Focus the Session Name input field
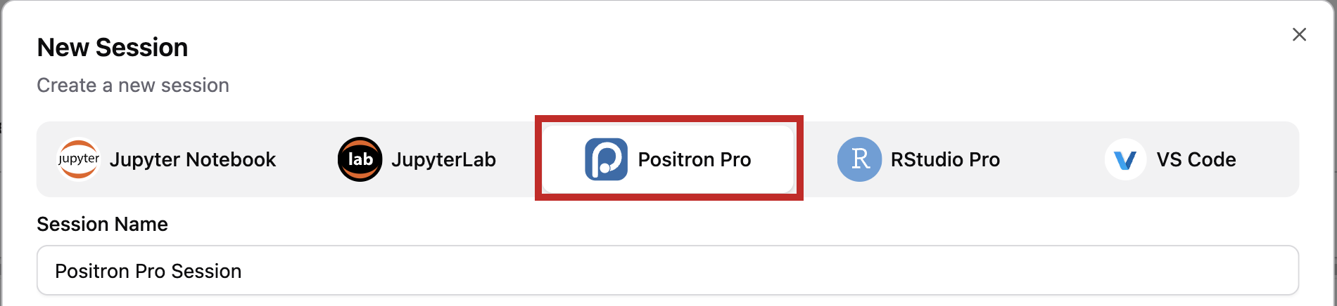This screenshot has width=1337, height=306. click(667, 271)
